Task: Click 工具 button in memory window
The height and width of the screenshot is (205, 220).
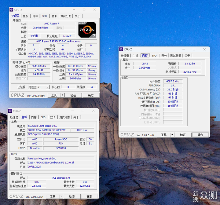Action: [164, 135]
